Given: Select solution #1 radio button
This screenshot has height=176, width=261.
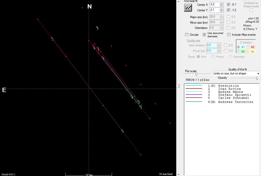Looking at the screenshot, I should pos(238,47).
